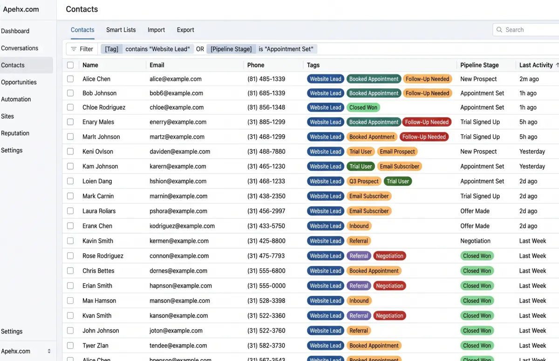Tick the Kavin Smith checkbox
The height and width of the screenshot is (361, 559).
click(70, 241)
